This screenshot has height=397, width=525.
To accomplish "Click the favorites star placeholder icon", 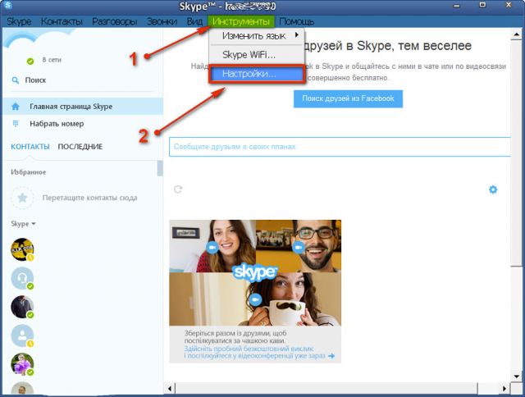I will point(22,198).
